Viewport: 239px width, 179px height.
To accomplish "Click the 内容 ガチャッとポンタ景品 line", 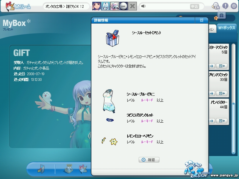I will pos(31,68).
